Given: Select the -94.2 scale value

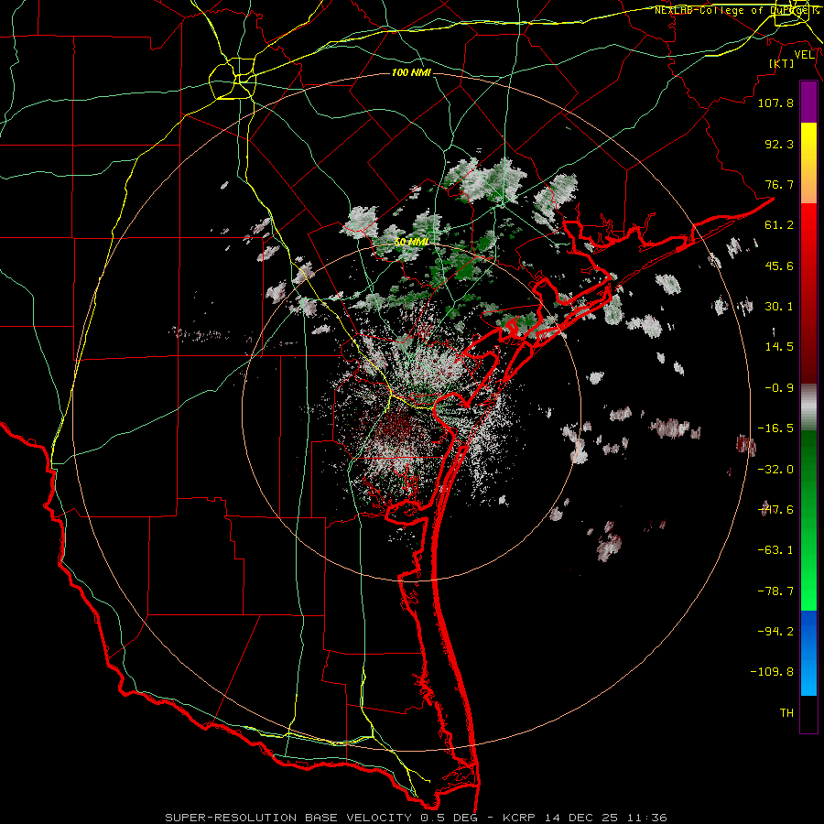Looking at the screenshot, I should click(x=775, y=632).
